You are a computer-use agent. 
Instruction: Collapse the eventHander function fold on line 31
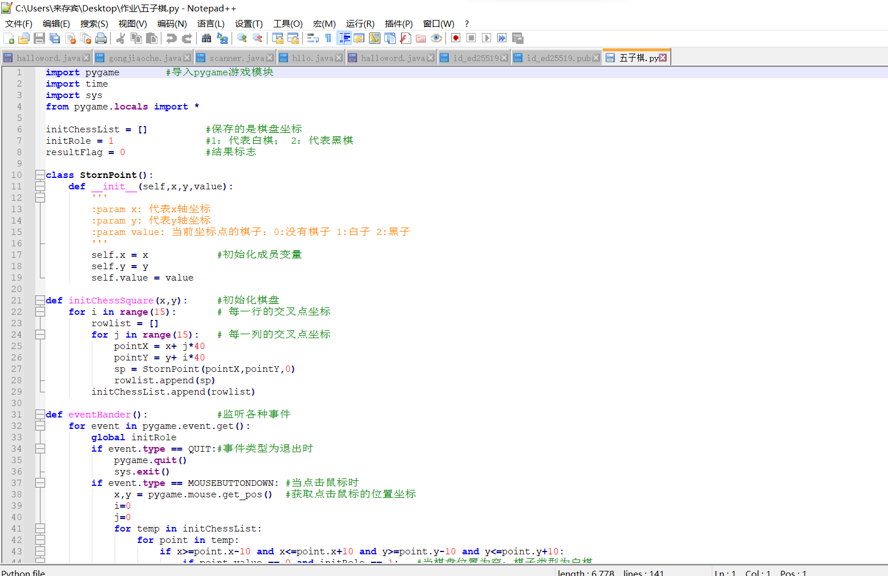click(40, 415)
